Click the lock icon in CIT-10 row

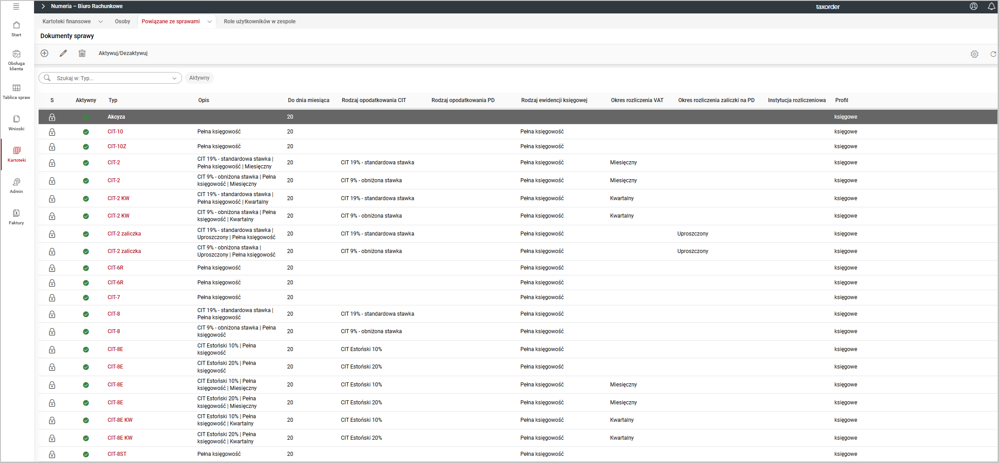(52, 132)
